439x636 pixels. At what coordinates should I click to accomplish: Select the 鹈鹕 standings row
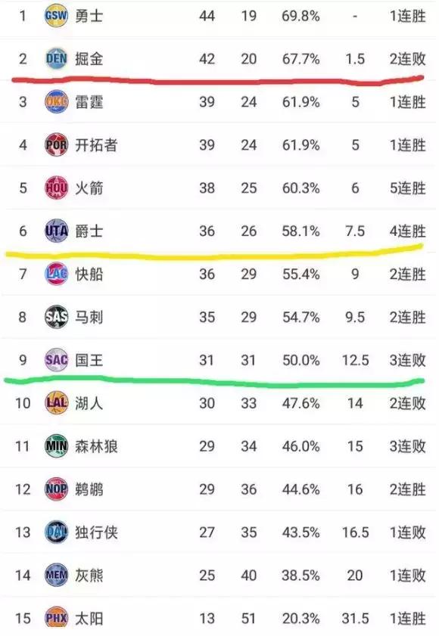(x=219, y=489)
